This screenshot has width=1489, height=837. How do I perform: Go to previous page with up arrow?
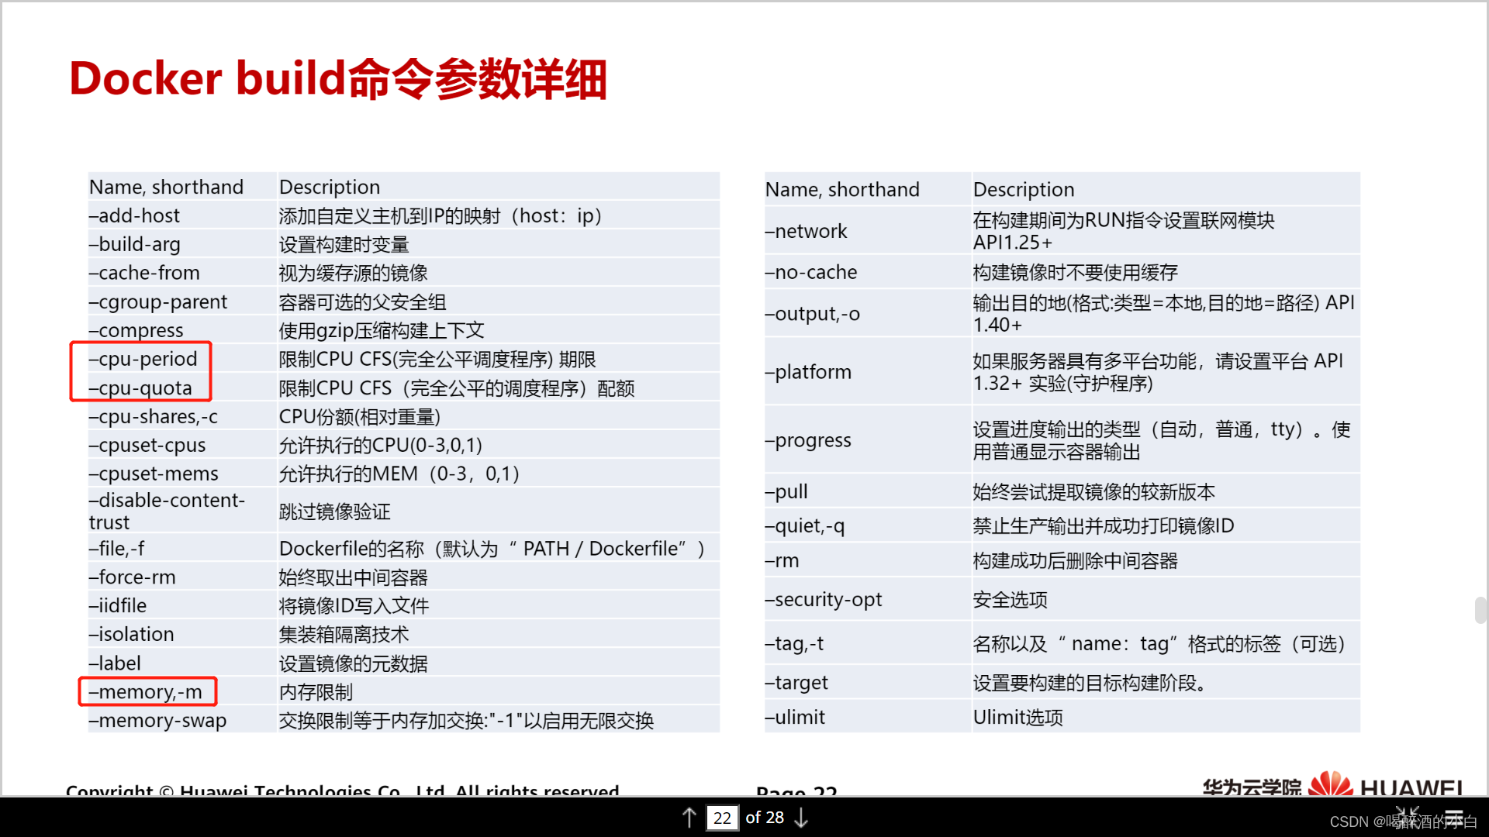tap(689, 818)
